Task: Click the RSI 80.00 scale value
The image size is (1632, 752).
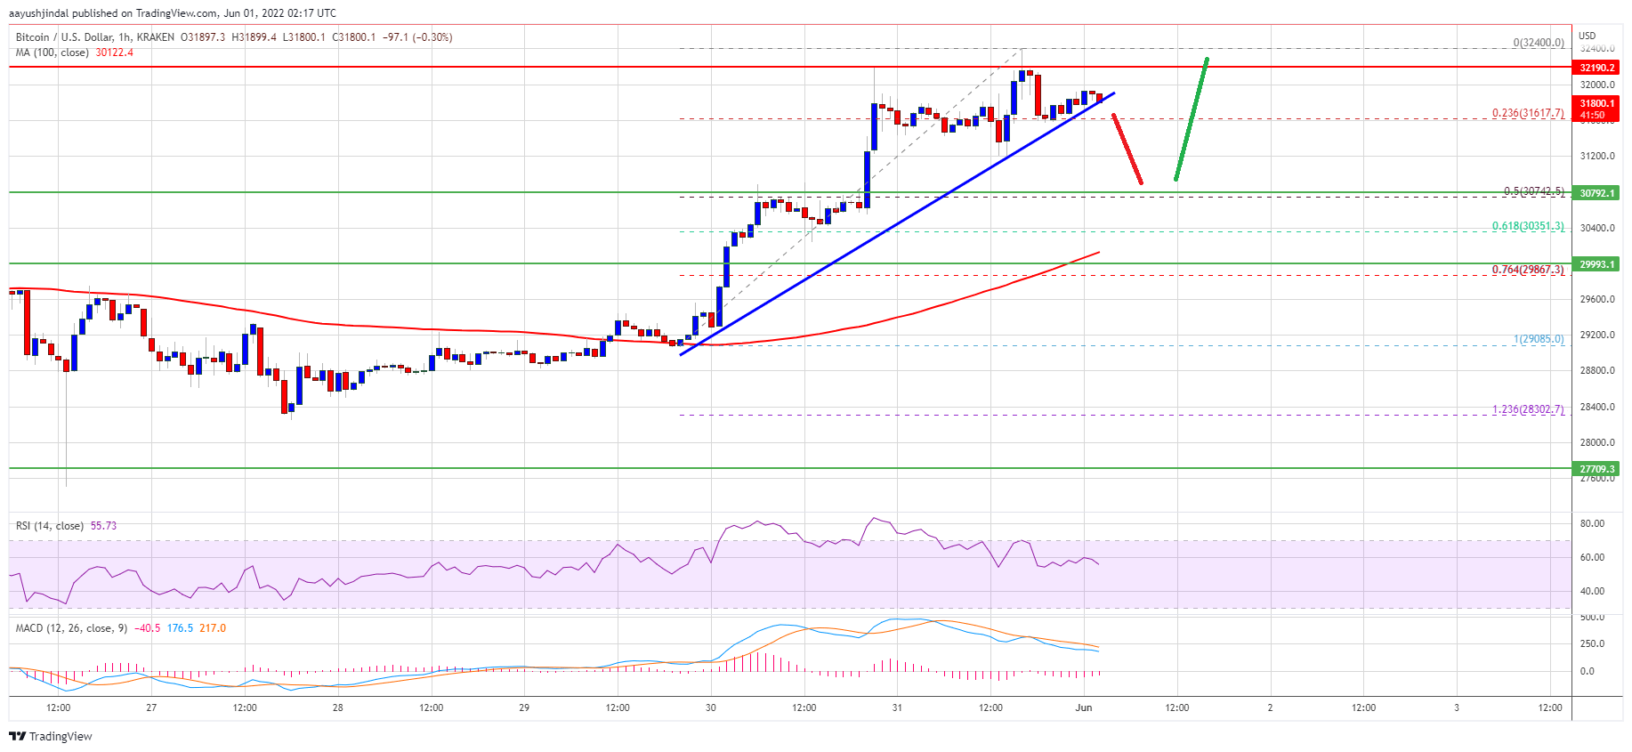Action: click(1592, 524)
